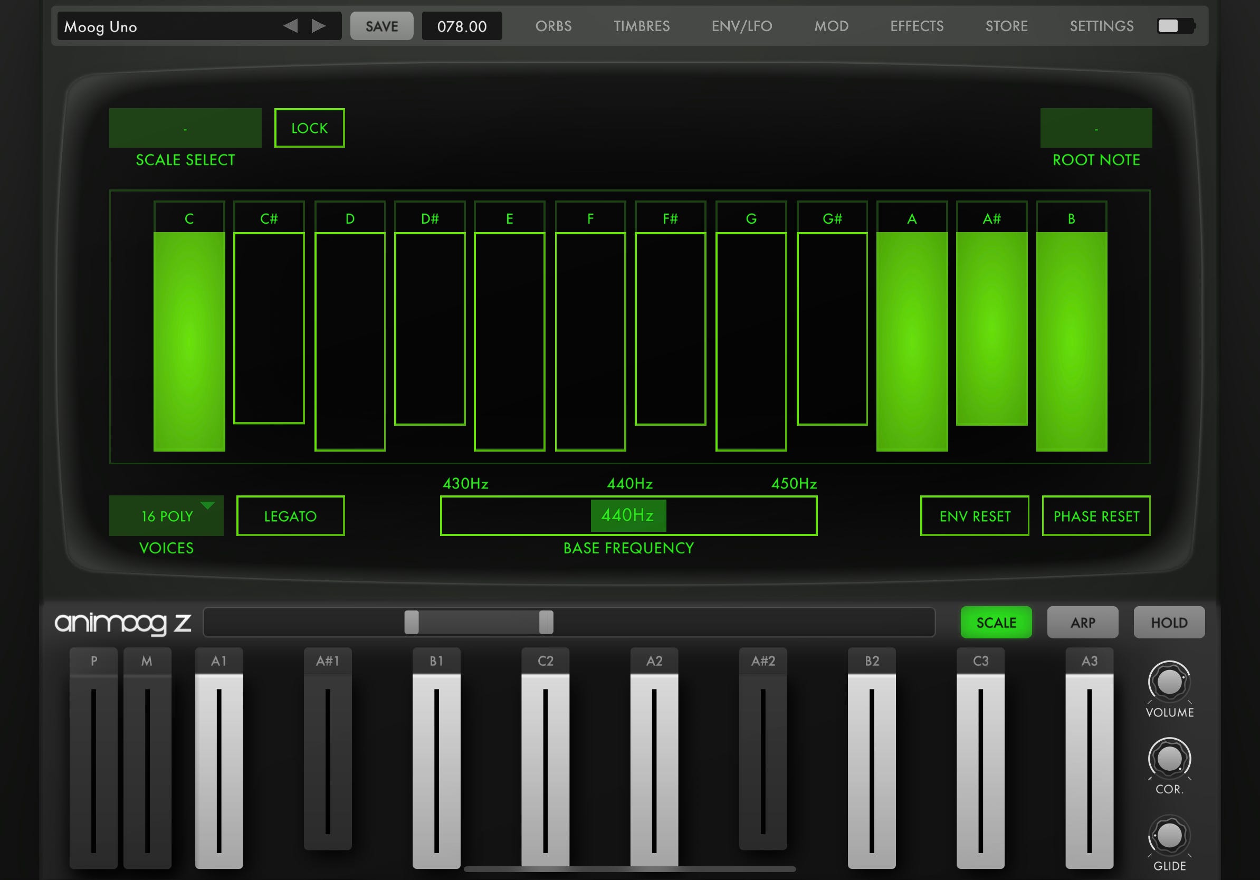Disable the A# note in the scale
The height and width of the screenshot is (880, 1260).
[x=991, y=313]
